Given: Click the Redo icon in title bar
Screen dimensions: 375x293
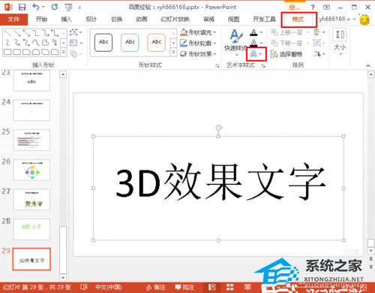Looking at the screenshot, I should pyautogui.click(x=55, y=7).
